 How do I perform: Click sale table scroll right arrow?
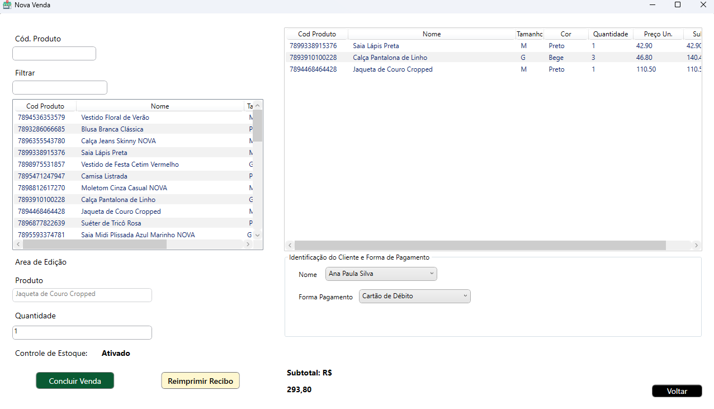(697, 245)
